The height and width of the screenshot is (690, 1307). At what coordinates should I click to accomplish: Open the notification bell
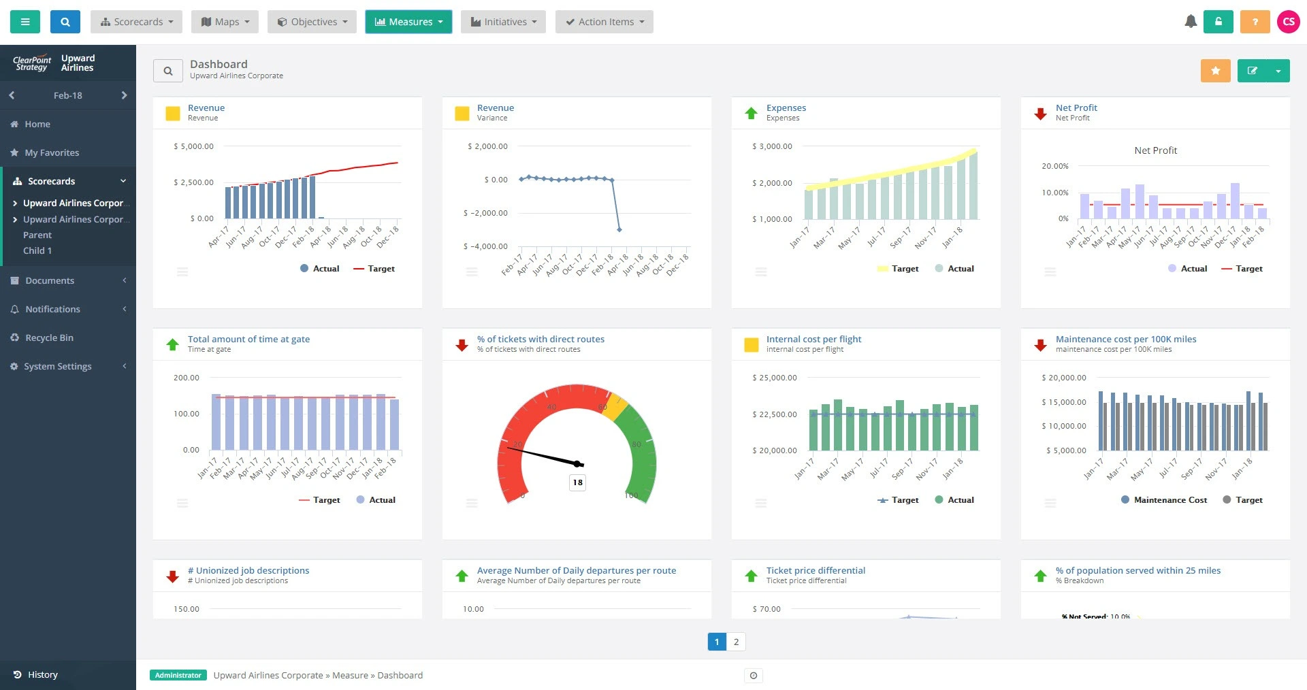tap(1190, 21)
